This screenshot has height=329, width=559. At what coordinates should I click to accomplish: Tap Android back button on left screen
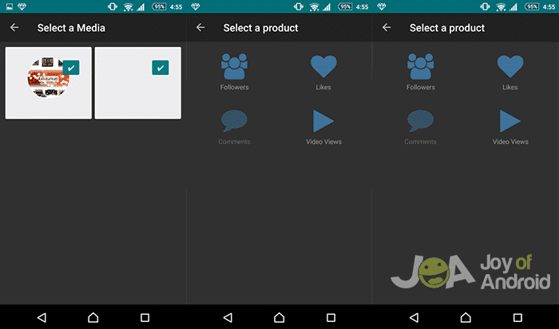[x=42, y=317]
